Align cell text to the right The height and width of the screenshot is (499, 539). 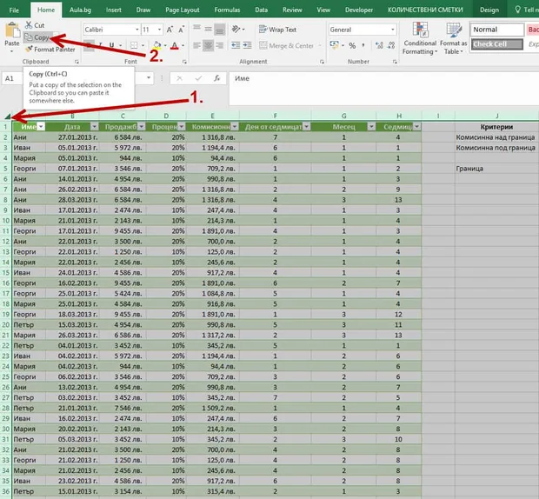[220, 45]
